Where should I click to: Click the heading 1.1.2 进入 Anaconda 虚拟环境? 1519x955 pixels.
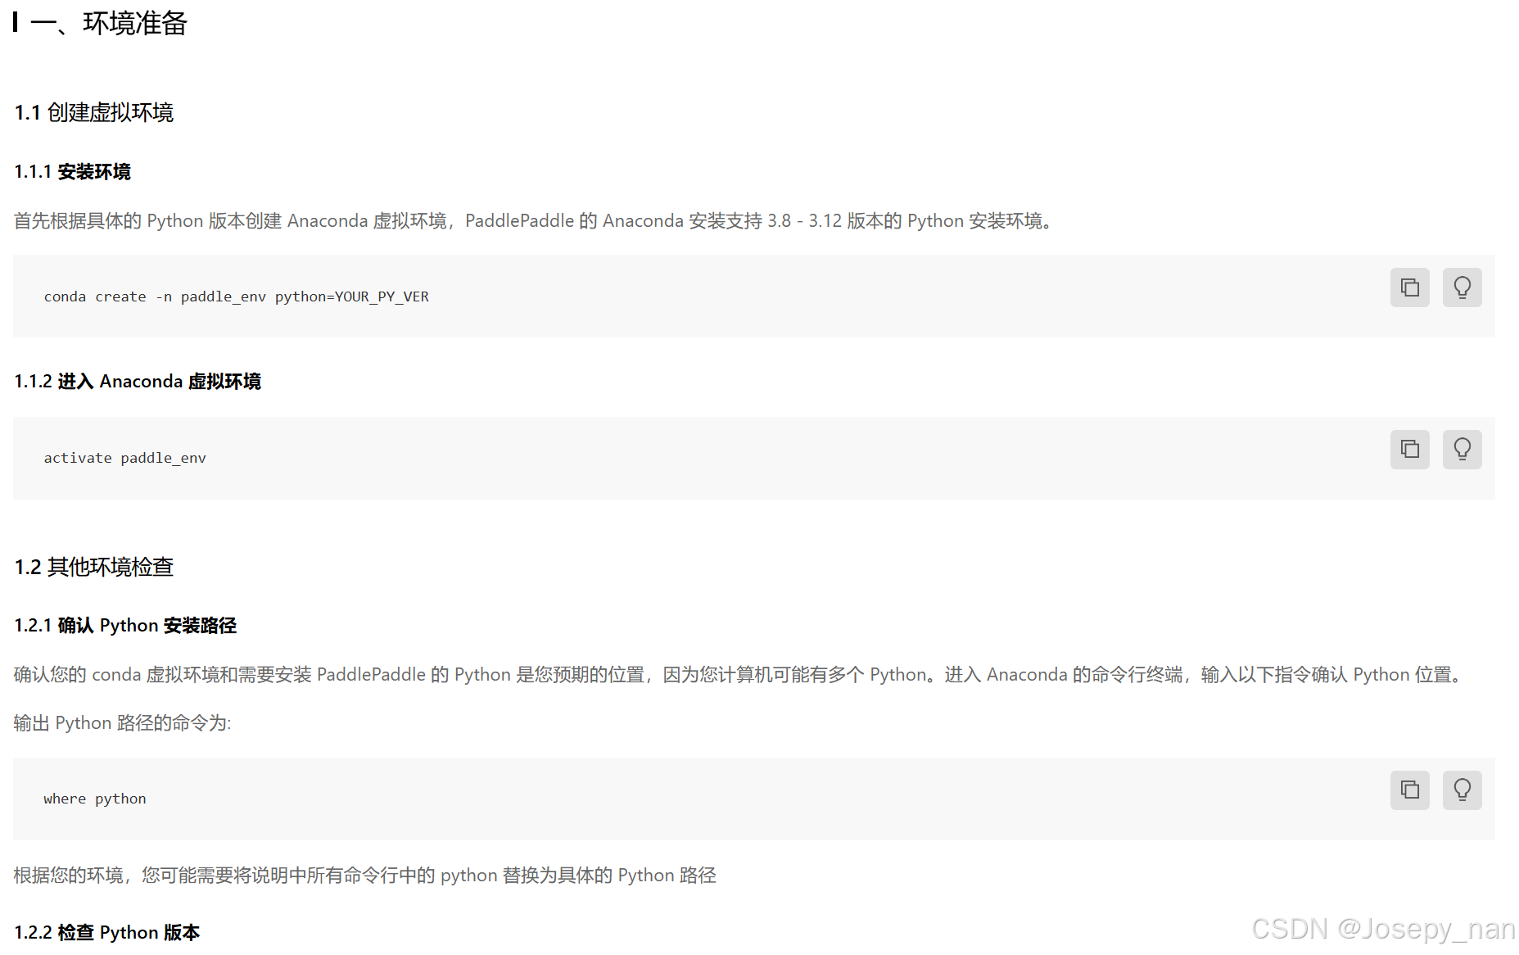(x=138, y=381)
